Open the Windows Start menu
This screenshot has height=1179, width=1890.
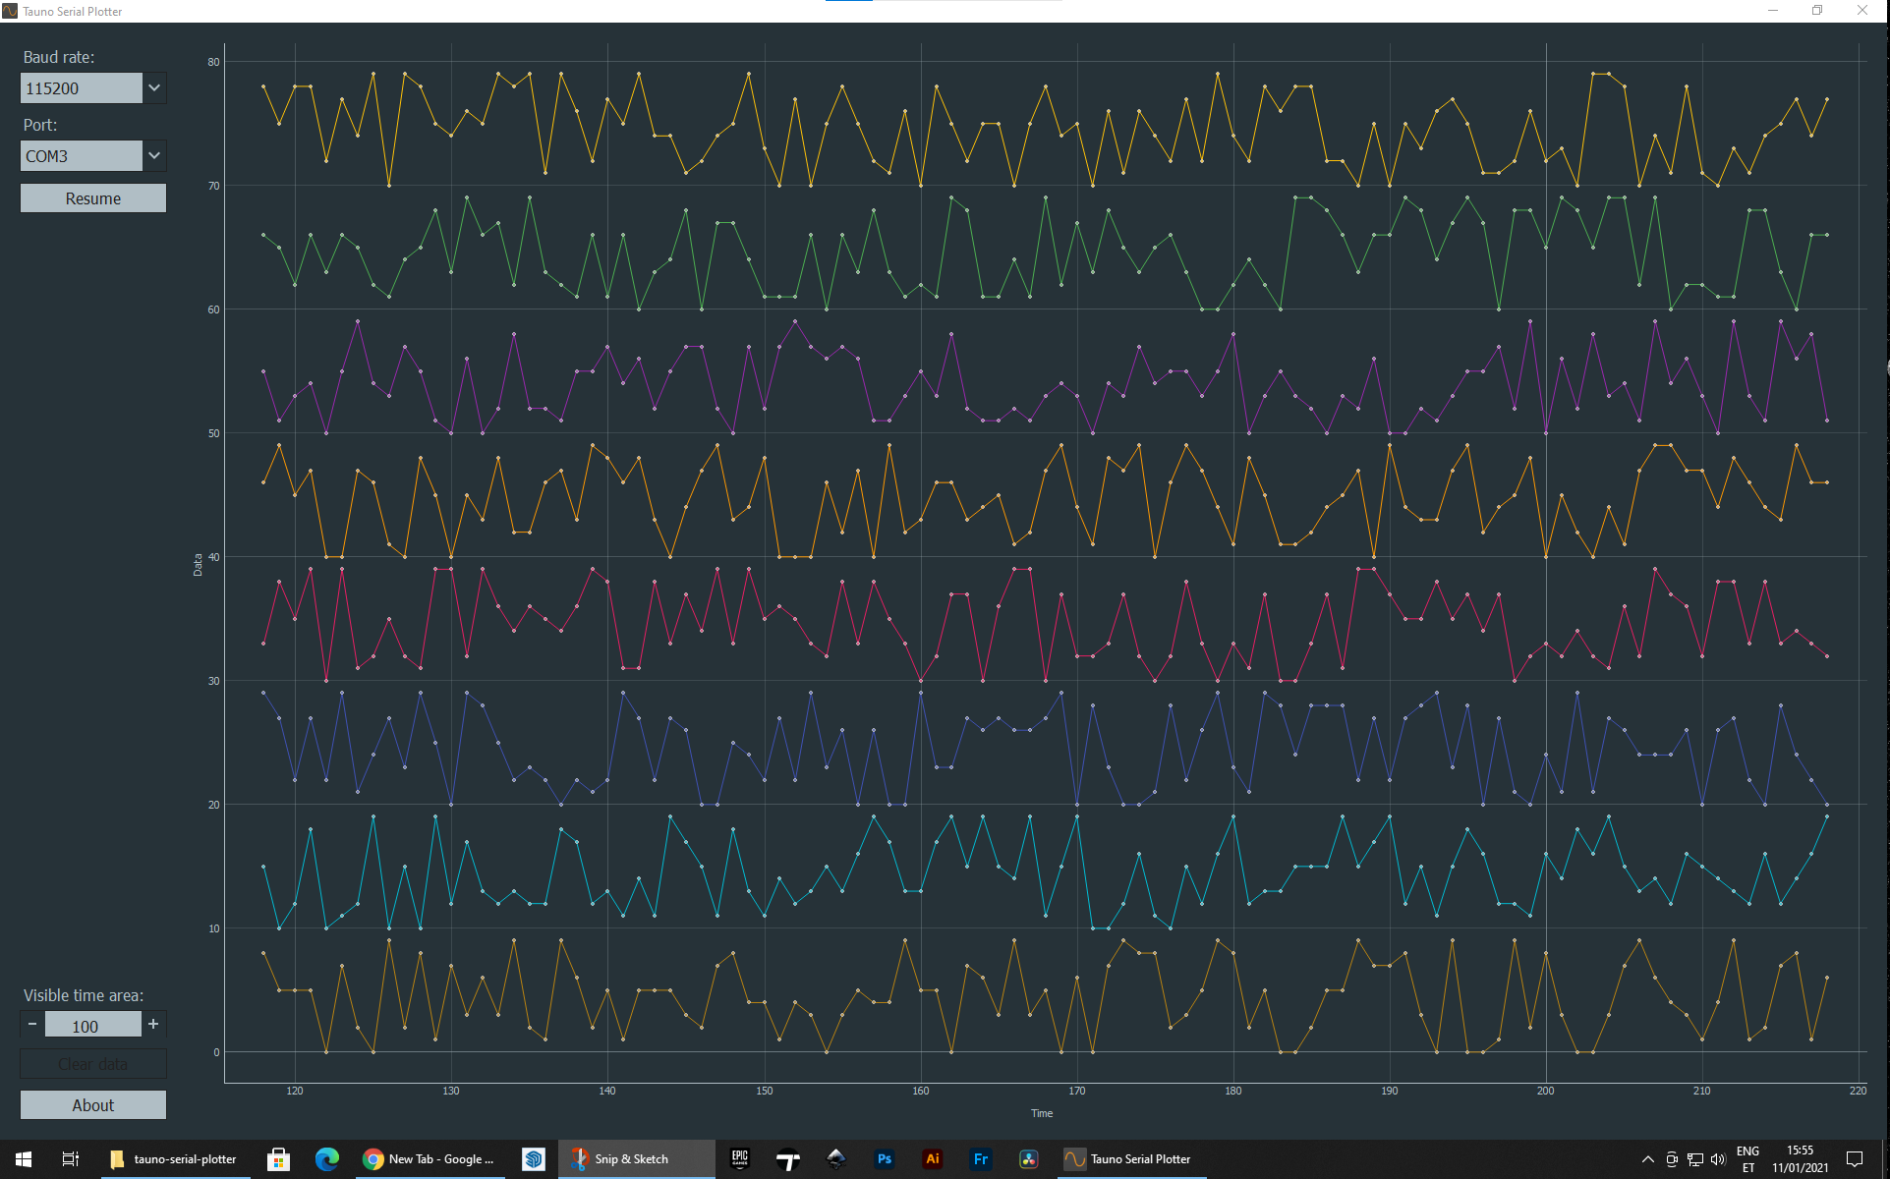[x=24, y=1159]
